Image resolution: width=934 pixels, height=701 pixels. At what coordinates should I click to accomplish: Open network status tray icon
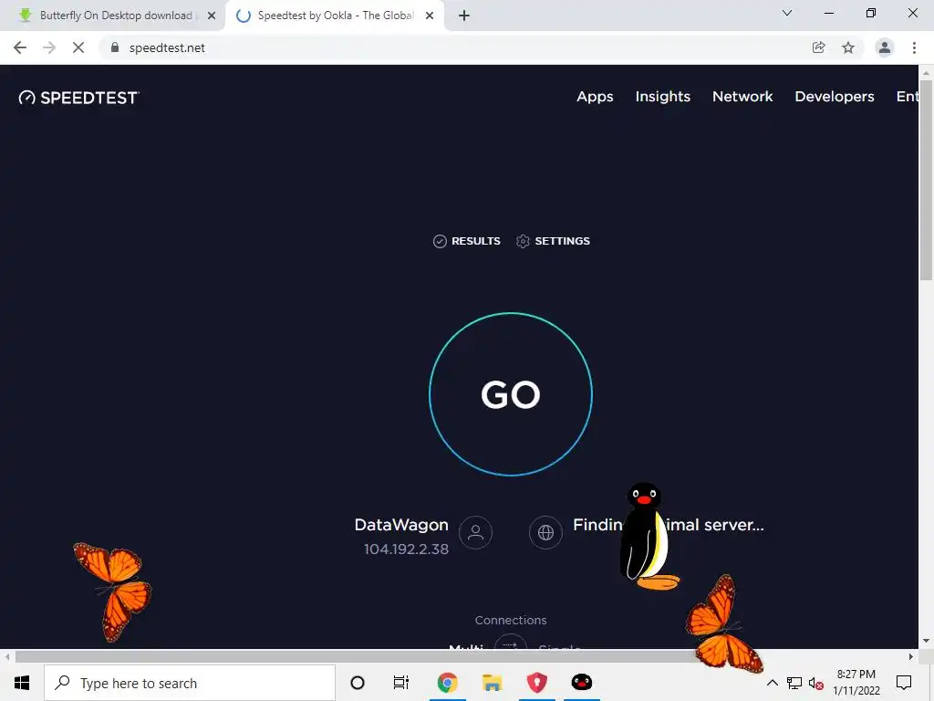click(794, 683)
